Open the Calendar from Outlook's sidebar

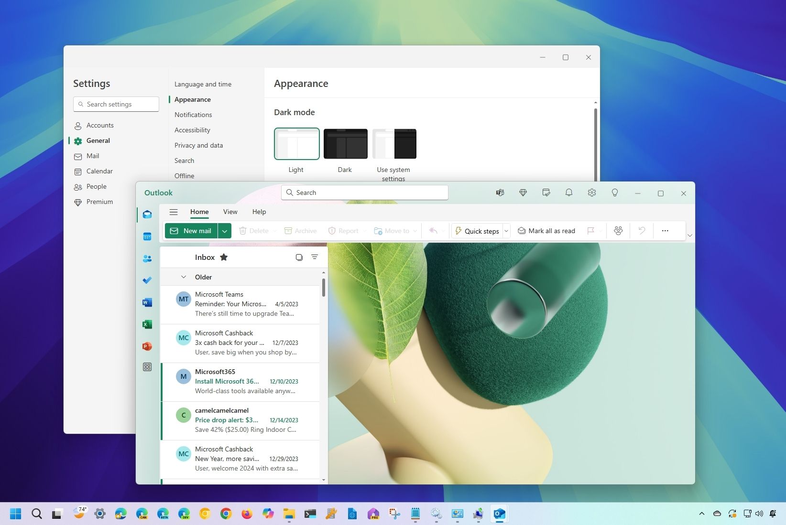(147, 236)
